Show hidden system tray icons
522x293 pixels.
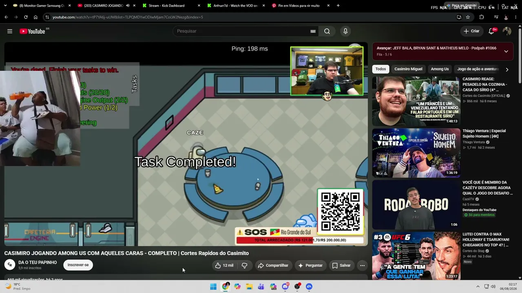pos(478,286)
